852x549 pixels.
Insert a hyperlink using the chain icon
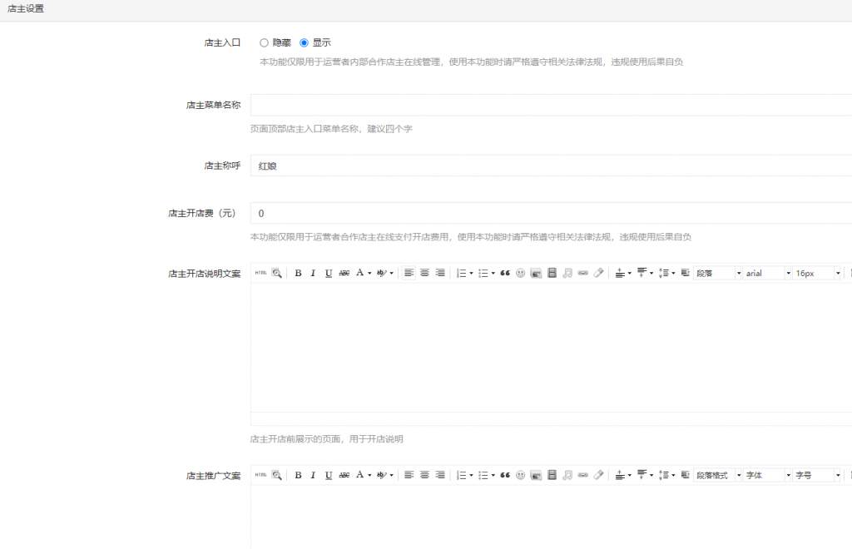(x=582, y=273)
